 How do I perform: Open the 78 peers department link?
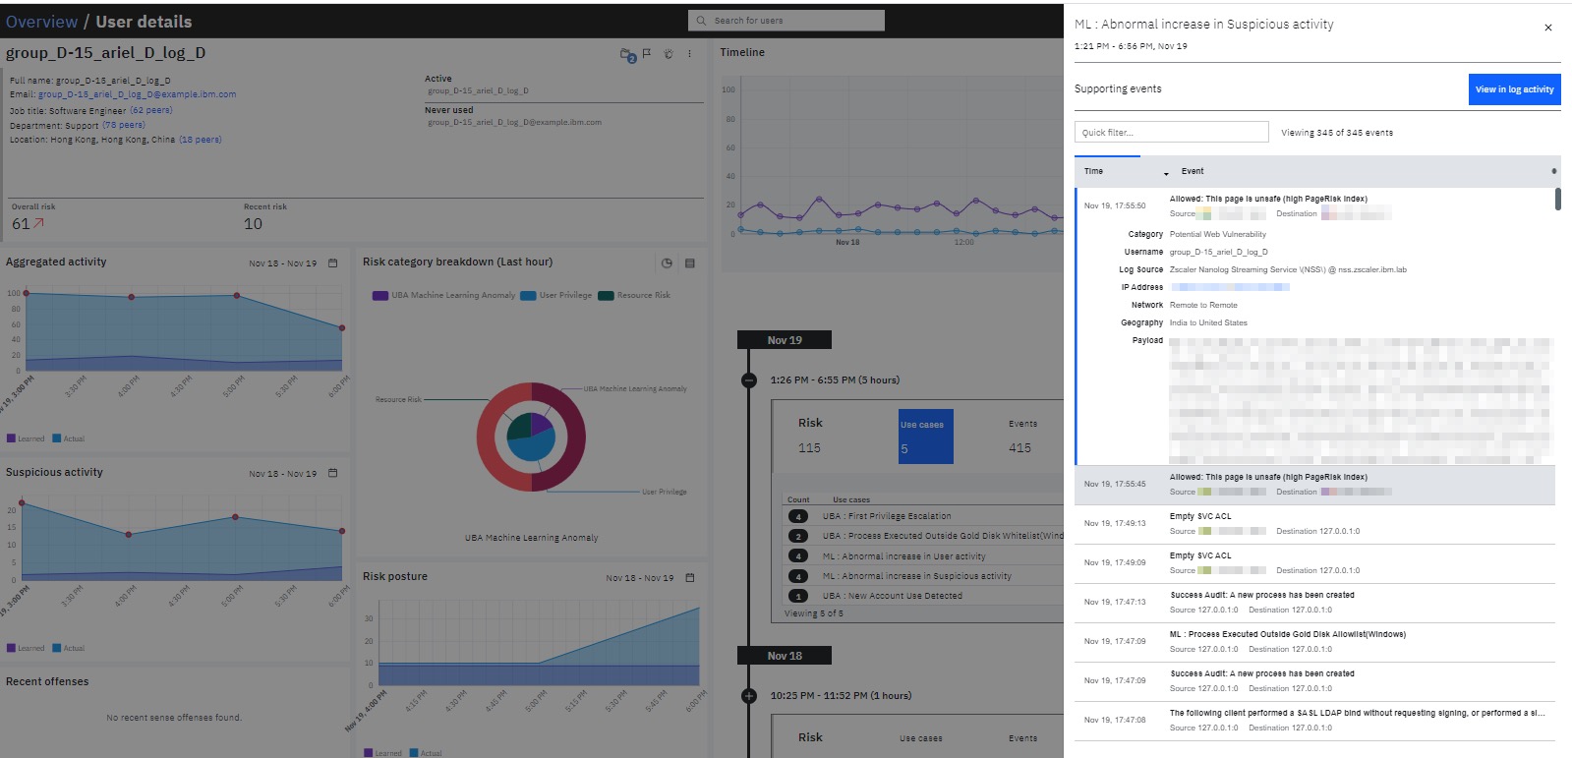(124, 125)
